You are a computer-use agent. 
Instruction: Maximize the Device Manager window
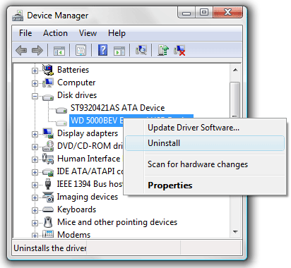tap(204, 13)
